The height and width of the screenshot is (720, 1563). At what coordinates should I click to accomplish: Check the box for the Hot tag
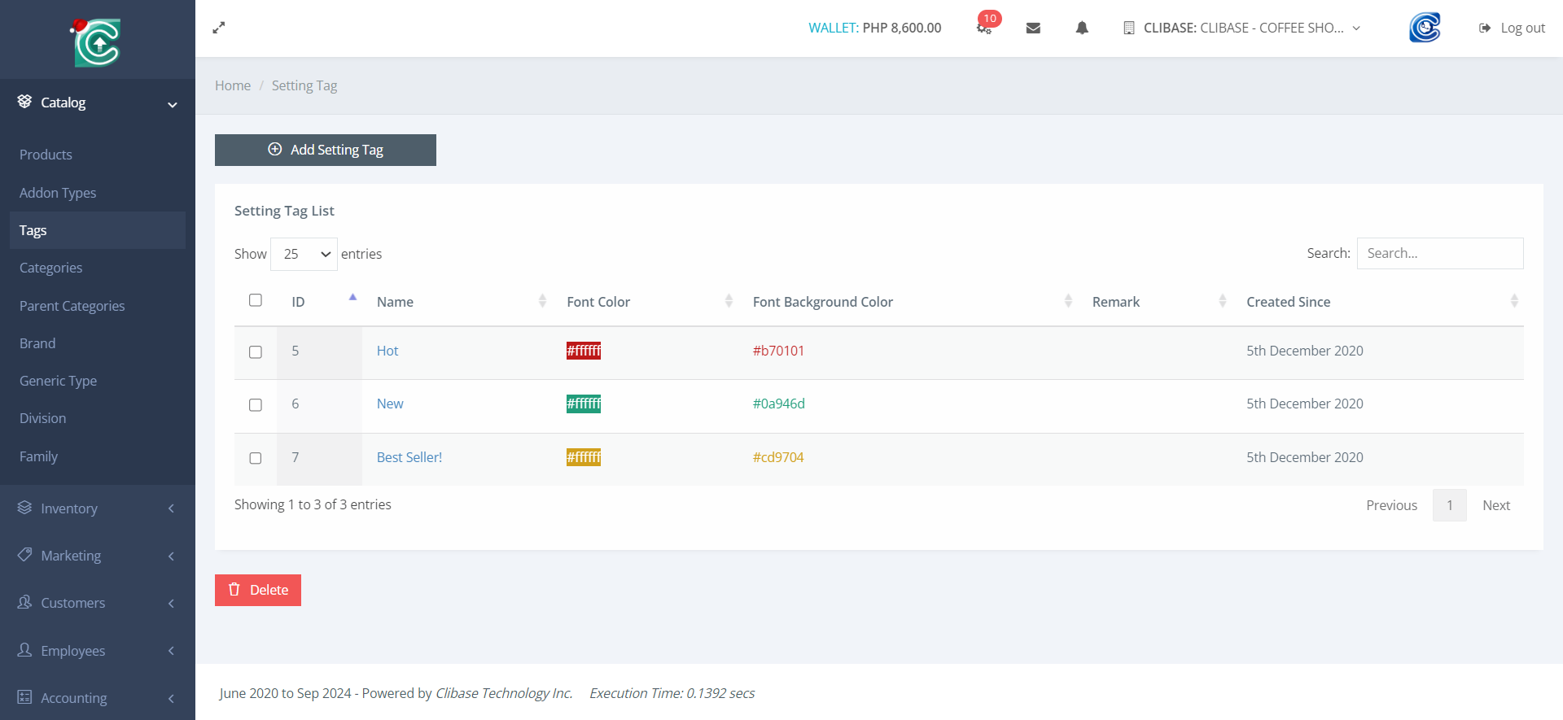[x=256, y=352]
